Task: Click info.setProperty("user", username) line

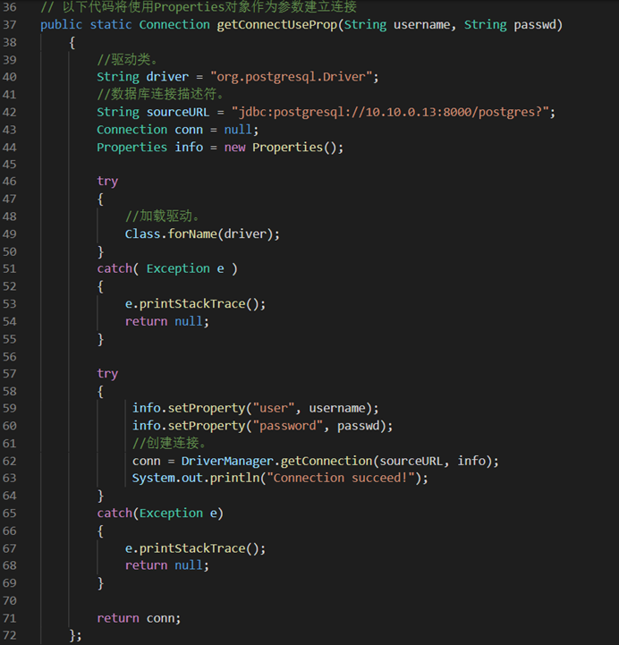Action: (x=256, y=408)
